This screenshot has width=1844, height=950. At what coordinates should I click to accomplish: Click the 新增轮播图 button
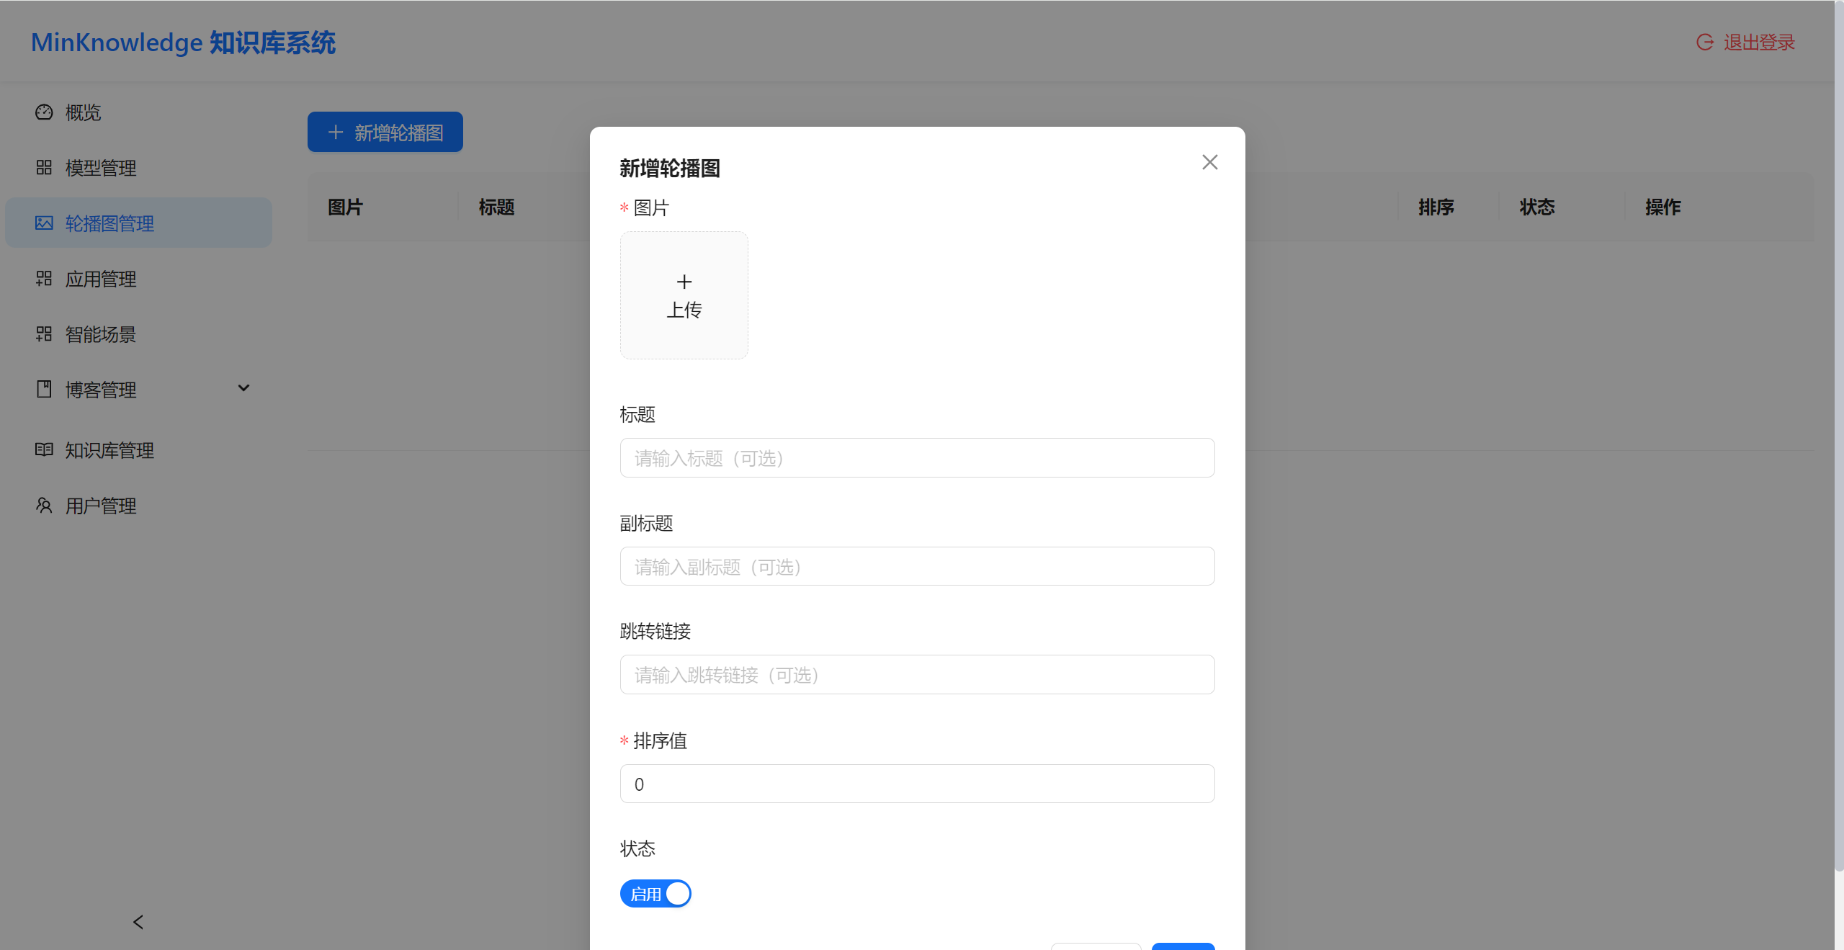[385, 132]
